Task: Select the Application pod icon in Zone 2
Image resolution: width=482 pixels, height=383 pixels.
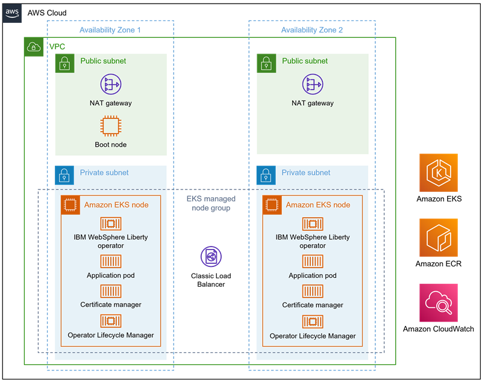Action: point(312,262)
